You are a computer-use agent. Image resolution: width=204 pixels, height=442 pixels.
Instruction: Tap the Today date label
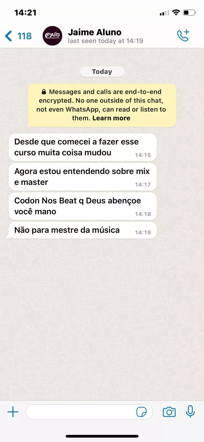(x=102, y=72)
